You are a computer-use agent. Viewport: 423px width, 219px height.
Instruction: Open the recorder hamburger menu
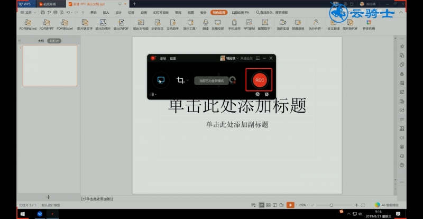point(258,58)
